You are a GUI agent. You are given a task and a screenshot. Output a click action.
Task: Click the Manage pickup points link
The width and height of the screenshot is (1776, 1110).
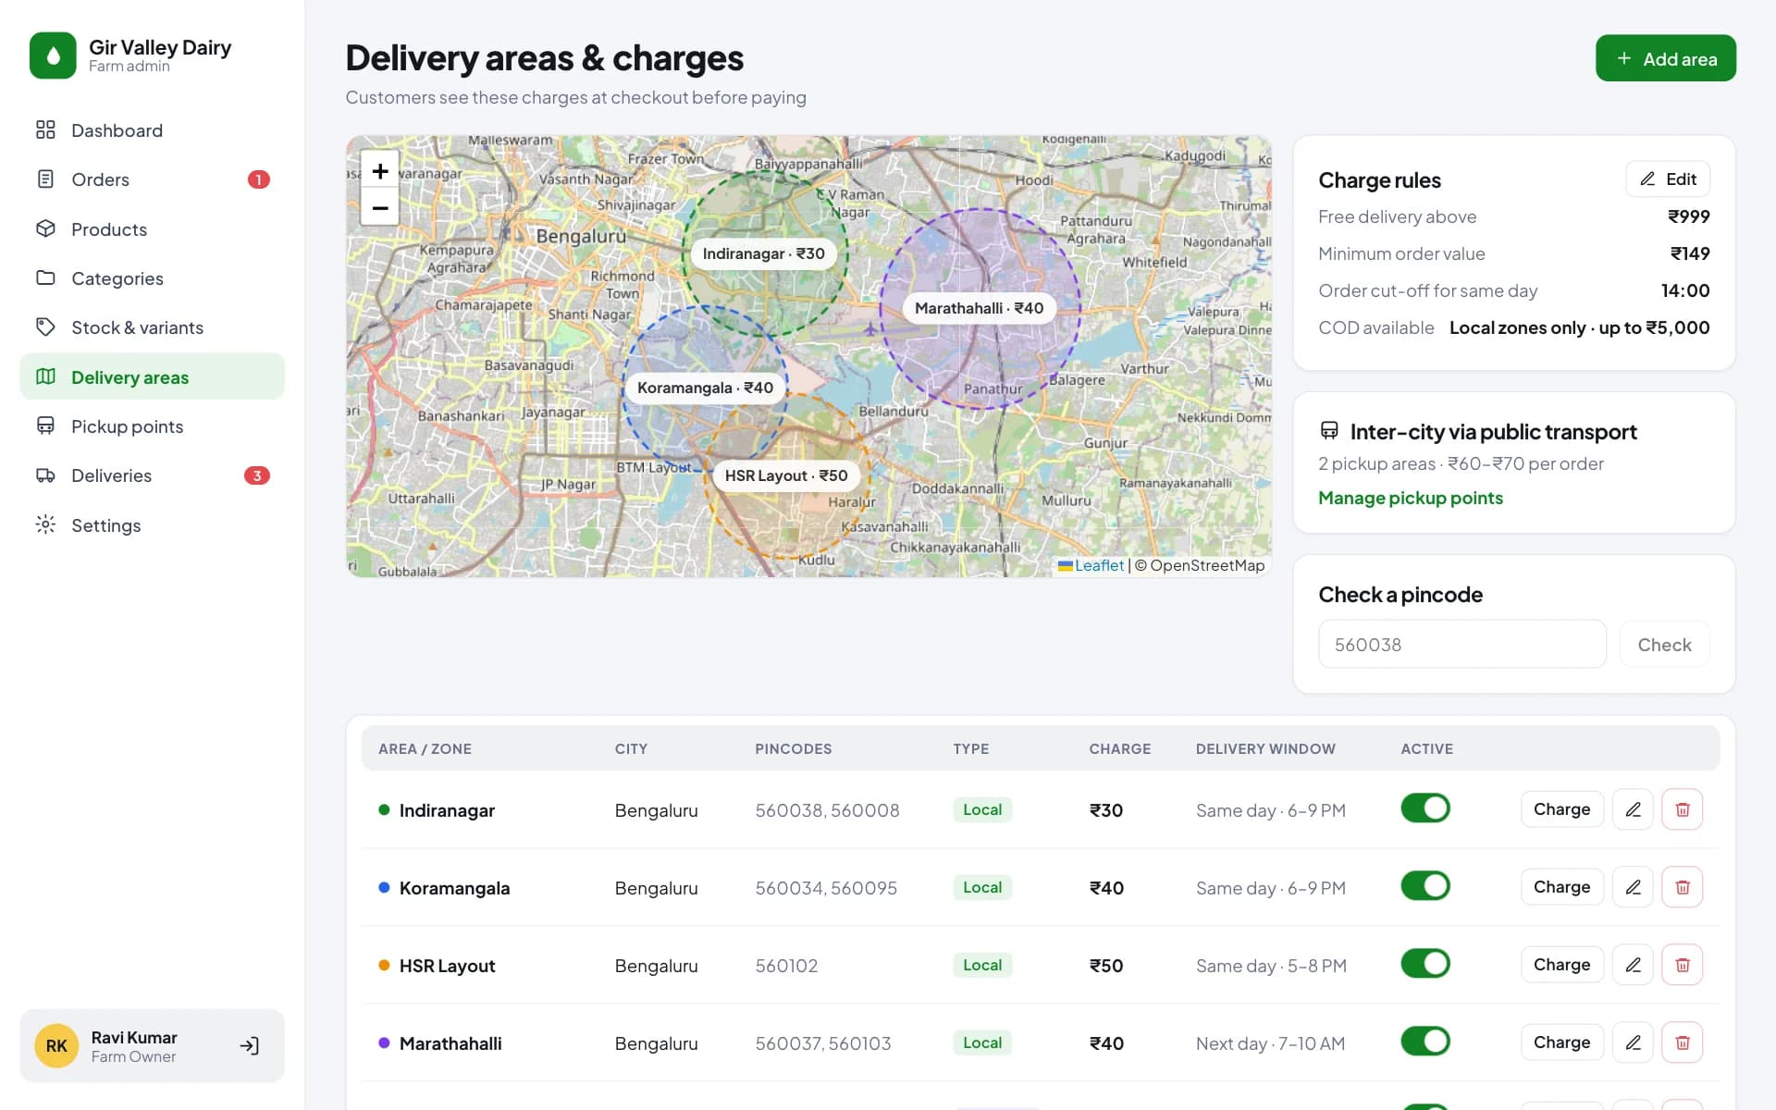point(1410,498)
